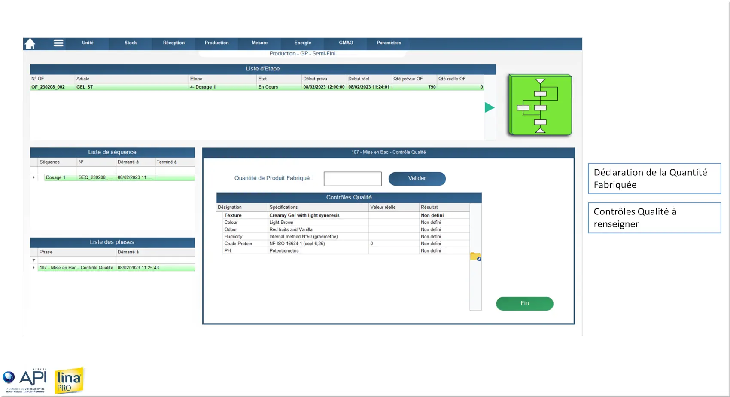Open the Paramètres menu
The image size is (730, 397).
389,43
